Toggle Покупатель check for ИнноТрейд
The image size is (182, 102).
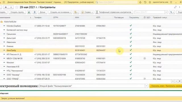[x=131, y=50]
